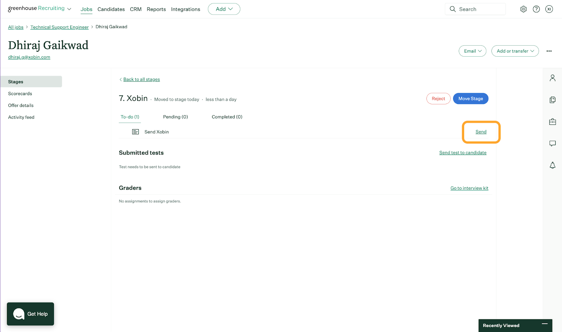Open the briefcase icon in right sidebar
The height and width of the screenshot is (332, 562).
(x=553, y=122)
